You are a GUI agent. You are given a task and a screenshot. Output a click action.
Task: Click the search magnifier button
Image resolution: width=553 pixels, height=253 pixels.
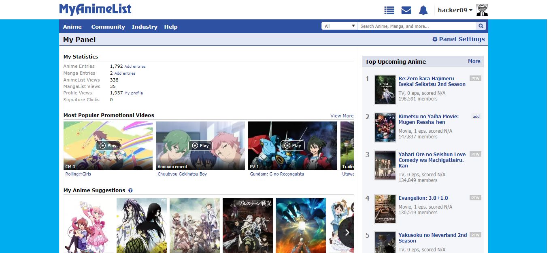481,26
